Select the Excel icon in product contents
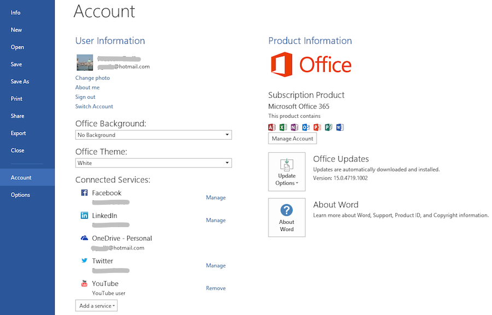 click(x=283, y=127)
